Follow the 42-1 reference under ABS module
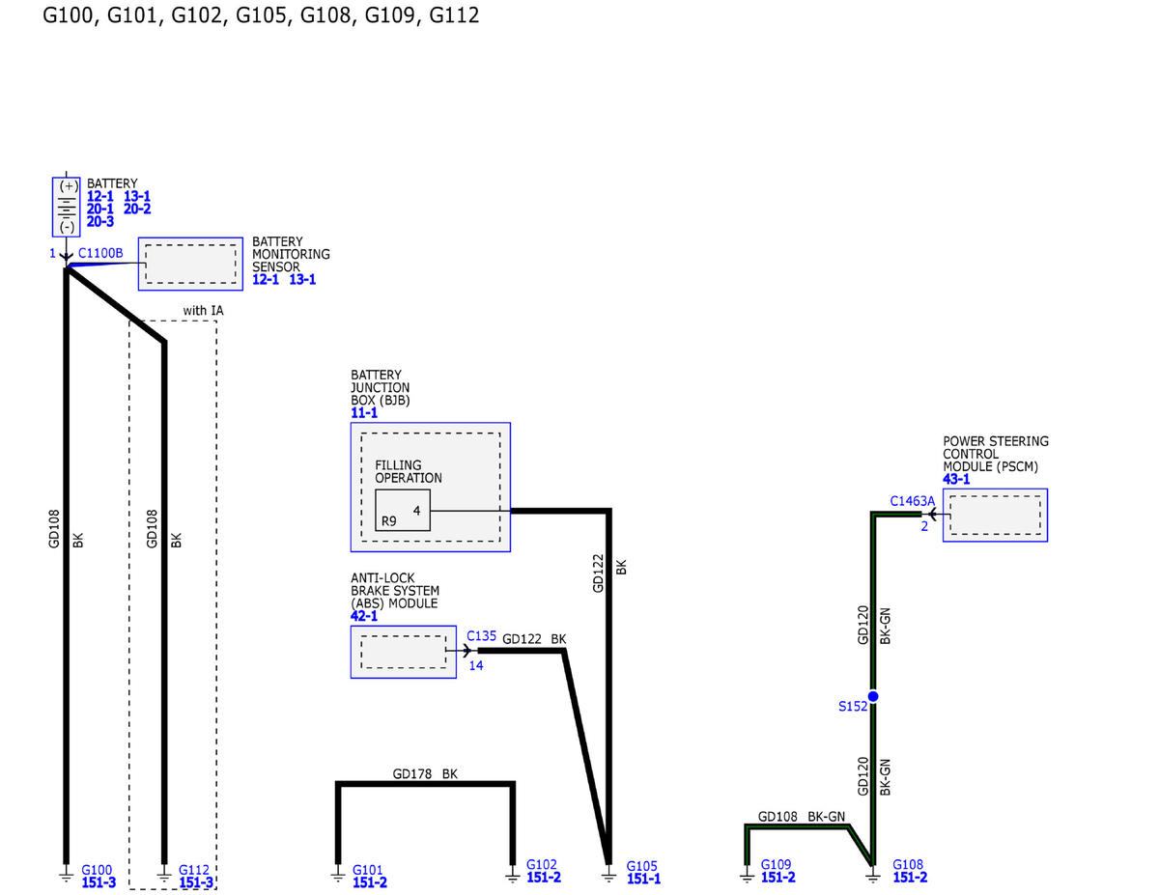 [364, 616]
